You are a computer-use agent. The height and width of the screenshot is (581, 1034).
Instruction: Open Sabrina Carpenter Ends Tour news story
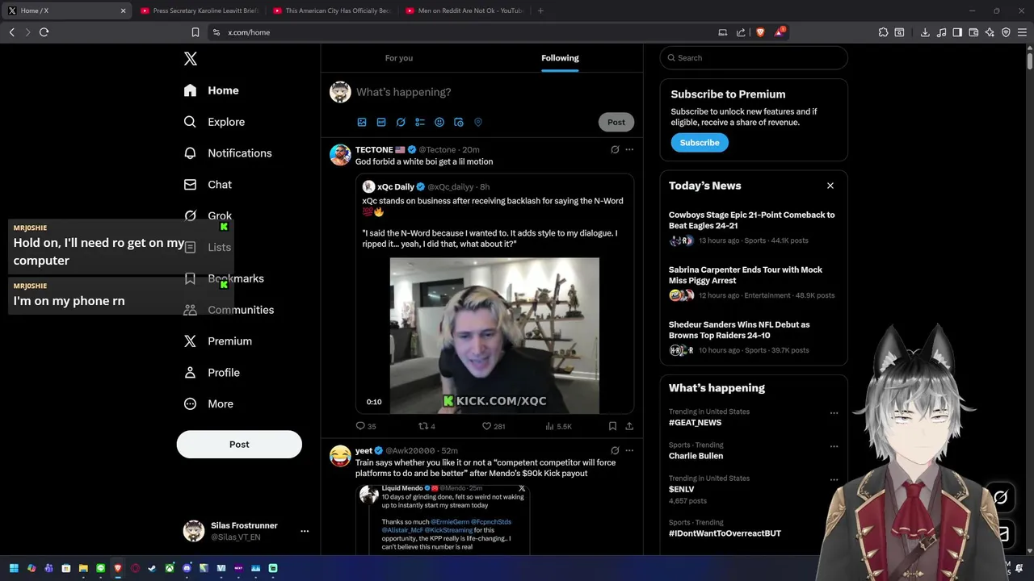(x=754, y=282)
